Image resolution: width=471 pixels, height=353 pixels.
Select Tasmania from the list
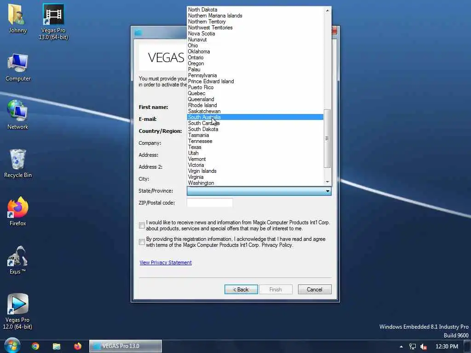pos(255,135)
